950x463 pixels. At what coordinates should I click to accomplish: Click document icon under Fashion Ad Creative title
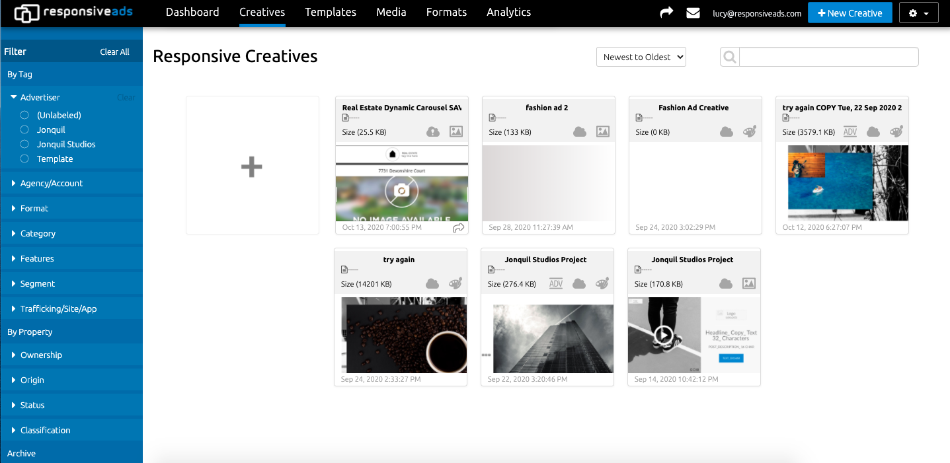(639, 118)
